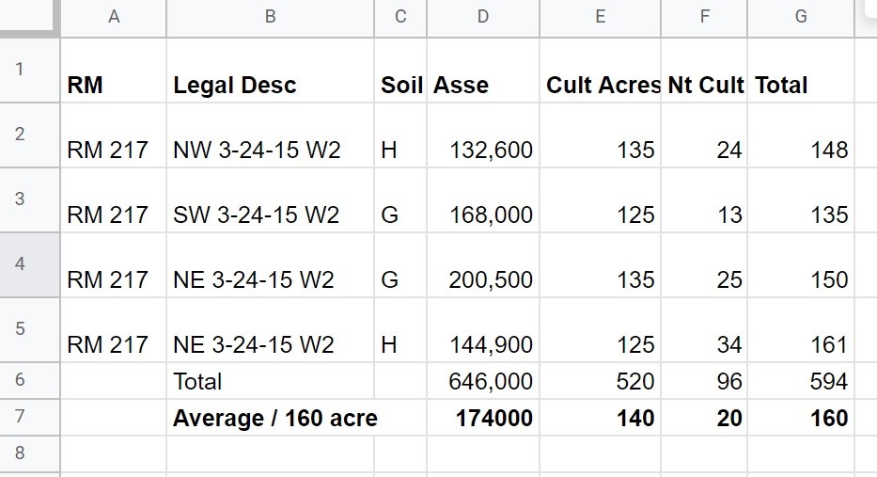Viewport: 877px width, 477px height.
Task: Click cell with assessment 132,600
Action: [x=483, y=135]
